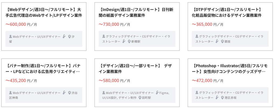Click the 〜472,000 円/月 price text
The height and width of the screenshot is (110, 276).
pyautogui.click(x=208, y=80)
